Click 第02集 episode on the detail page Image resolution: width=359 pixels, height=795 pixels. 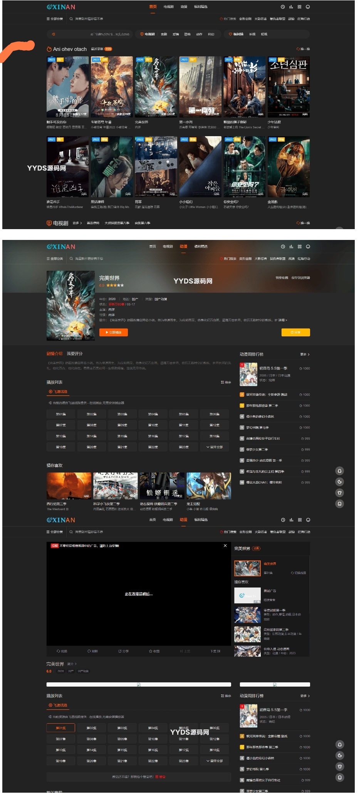pyautogui.click(x=92, y=414)
